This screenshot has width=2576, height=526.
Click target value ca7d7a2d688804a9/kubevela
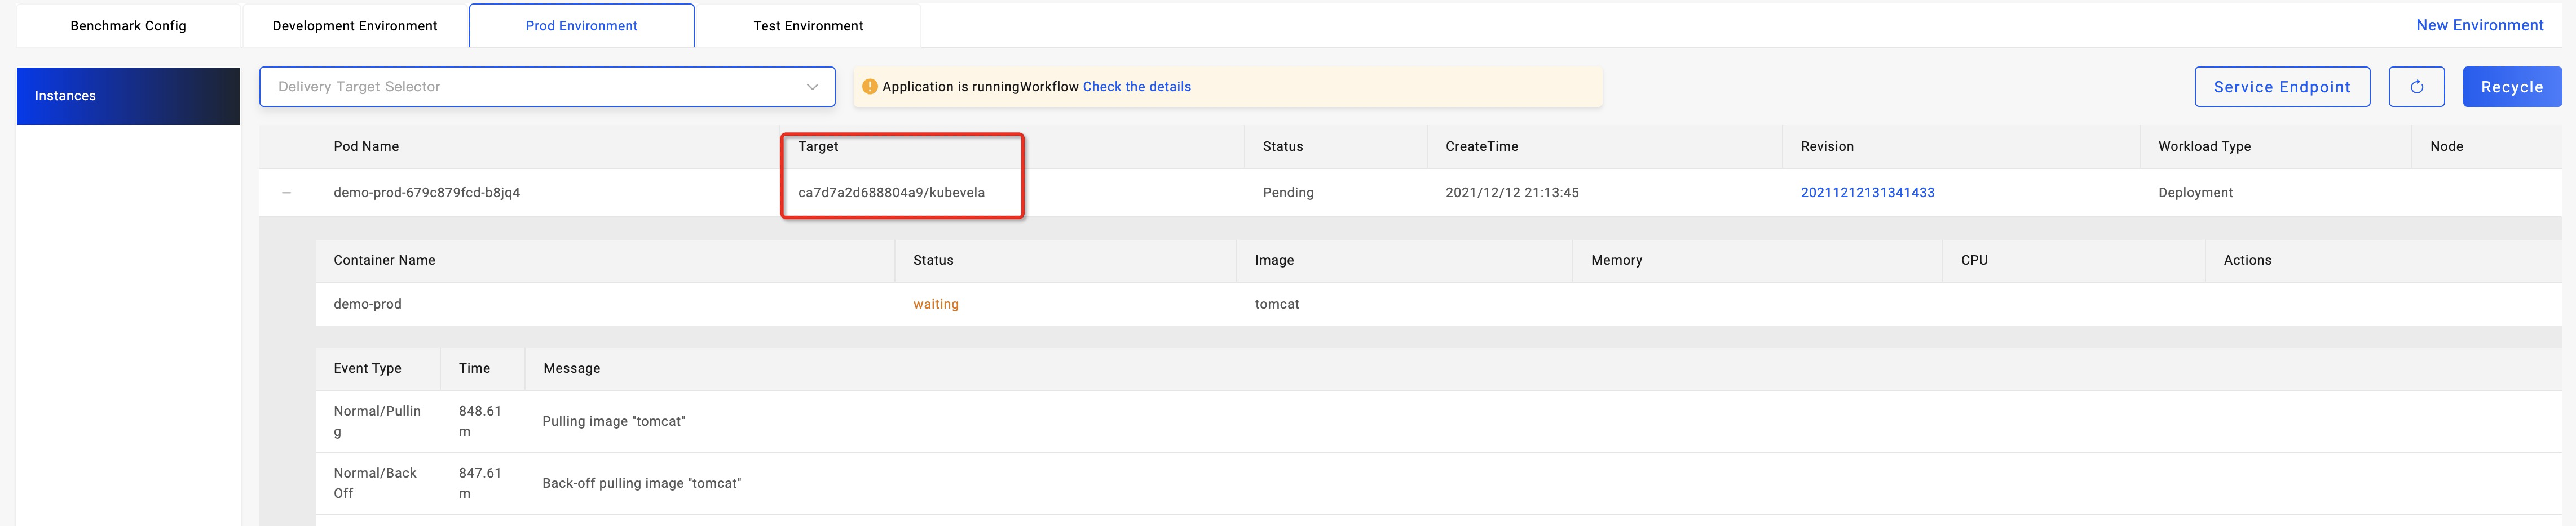[x=891, y=193]
